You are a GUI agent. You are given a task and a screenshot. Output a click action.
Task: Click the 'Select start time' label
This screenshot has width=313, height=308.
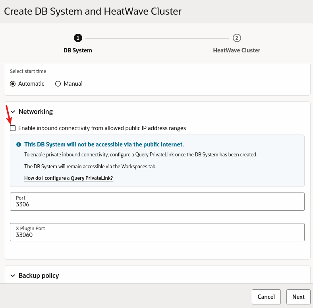coord(28,71)
